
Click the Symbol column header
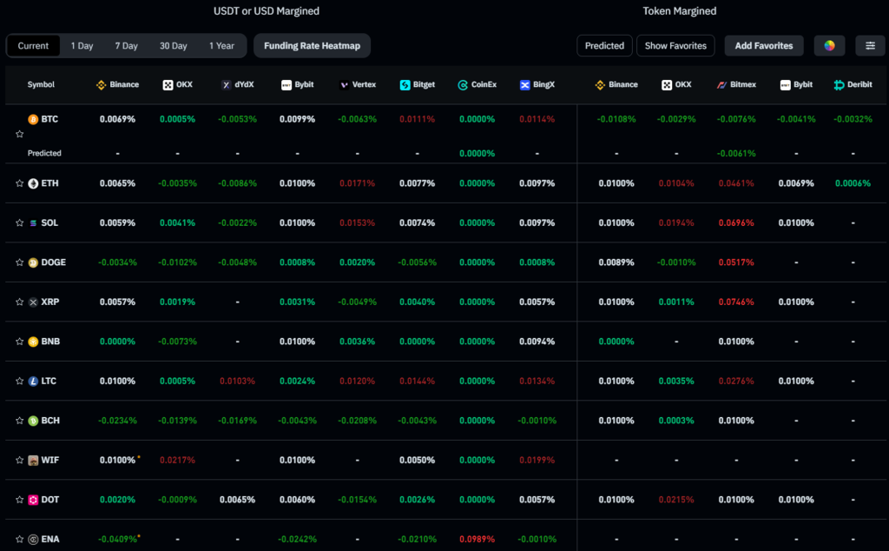41,85
